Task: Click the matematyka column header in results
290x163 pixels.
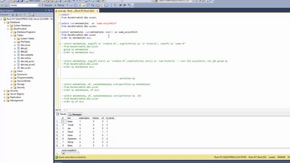Action: click(84, 118)
